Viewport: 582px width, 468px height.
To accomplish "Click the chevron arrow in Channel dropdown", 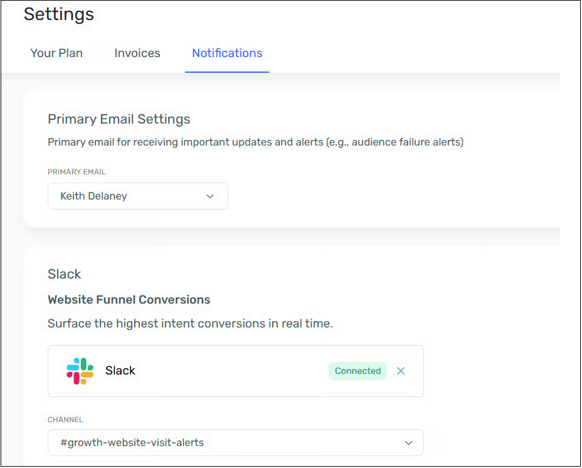I will (408, 443).
